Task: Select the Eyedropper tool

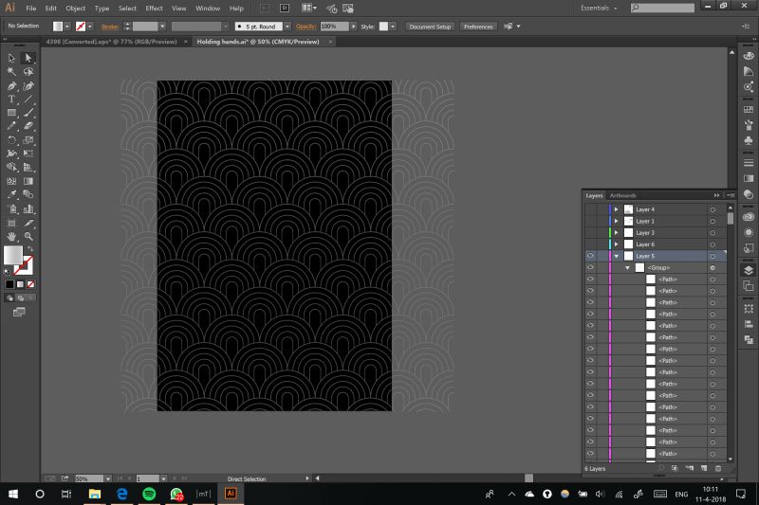Action: tap(11, 194)
